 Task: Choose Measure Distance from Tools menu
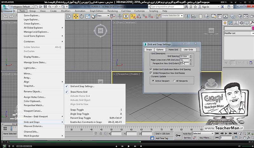tap(41, 126)
